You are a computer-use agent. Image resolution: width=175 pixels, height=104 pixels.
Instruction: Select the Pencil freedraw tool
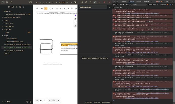coord(68,9)
